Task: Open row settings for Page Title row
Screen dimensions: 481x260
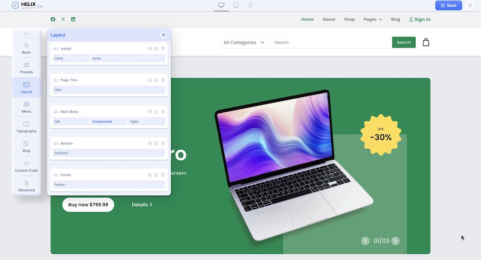Action: (x=156, y=80)
